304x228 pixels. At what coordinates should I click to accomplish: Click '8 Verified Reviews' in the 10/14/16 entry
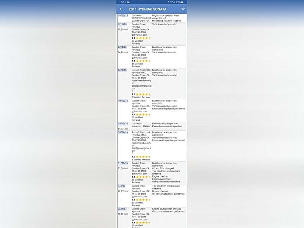[141, 160]
